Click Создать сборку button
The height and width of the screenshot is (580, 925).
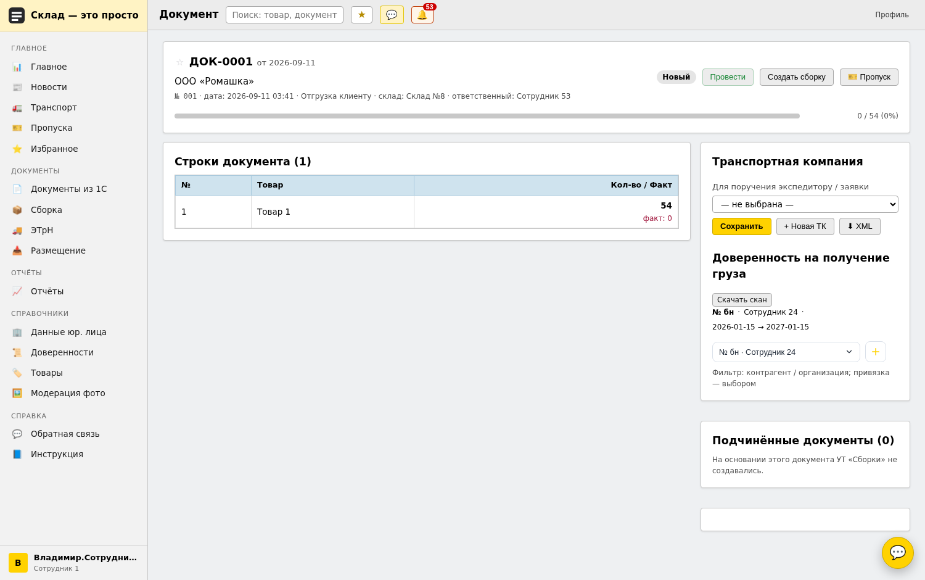pos(797,77)
